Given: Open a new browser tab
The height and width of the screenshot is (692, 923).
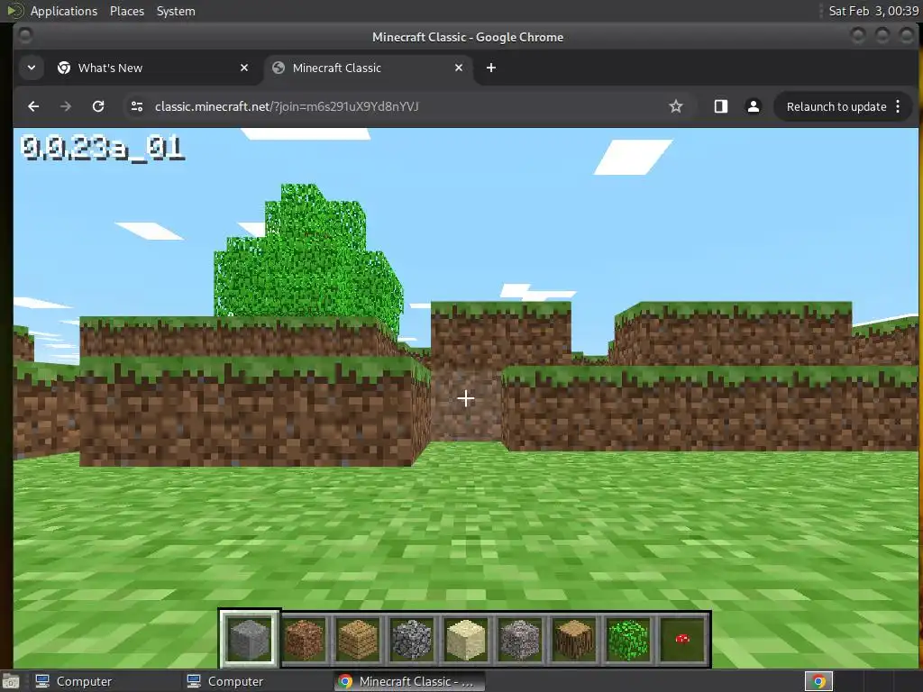Looking at the screenshot, I should pos(491,68).
